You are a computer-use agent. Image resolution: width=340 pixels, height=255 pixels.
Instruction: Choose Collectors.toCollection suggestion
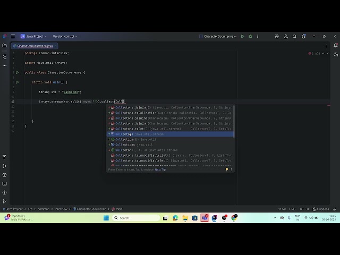170,113
